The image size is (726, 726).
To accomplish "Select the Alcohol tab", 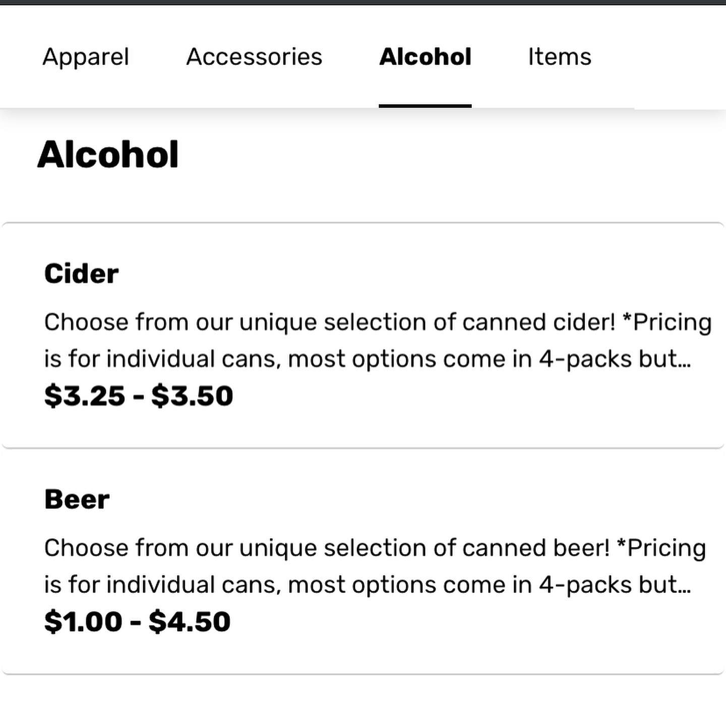I will tap(425, 56).
